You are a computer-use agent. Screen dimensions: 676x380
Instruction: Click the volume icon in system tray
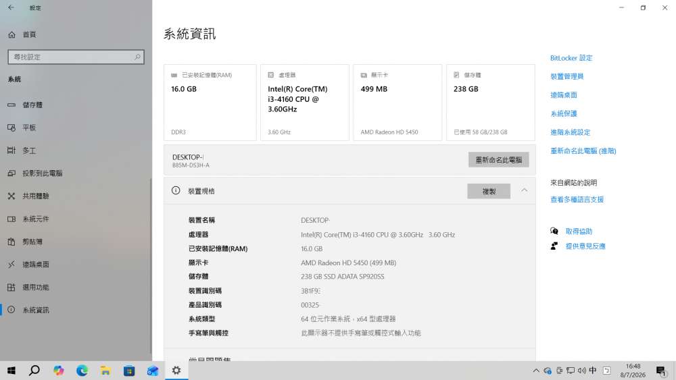581,371
